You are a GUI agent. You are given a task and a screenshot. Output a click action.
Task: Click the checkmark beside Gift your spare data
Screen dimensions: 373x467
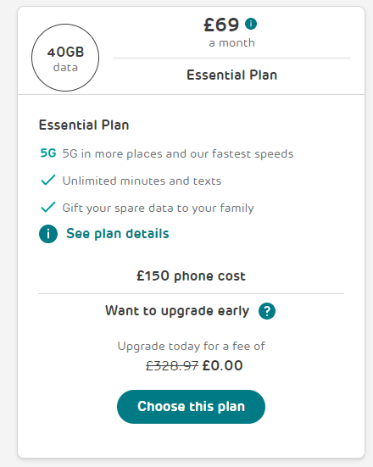pos(48,207)
